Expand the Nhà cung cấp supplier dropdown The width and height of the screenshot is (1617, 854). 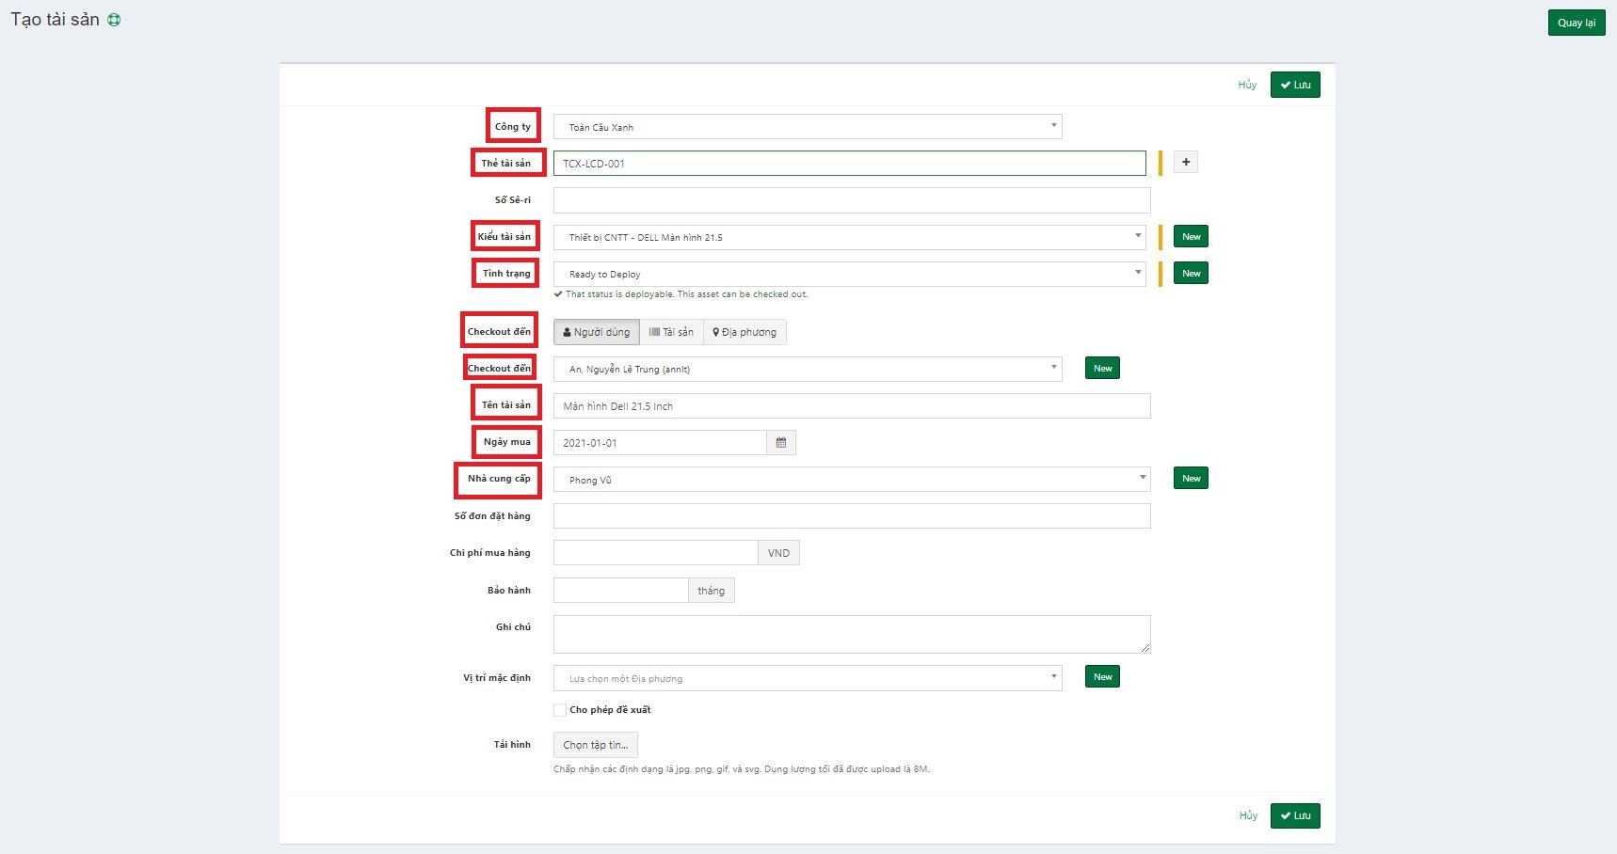[851, 480]
